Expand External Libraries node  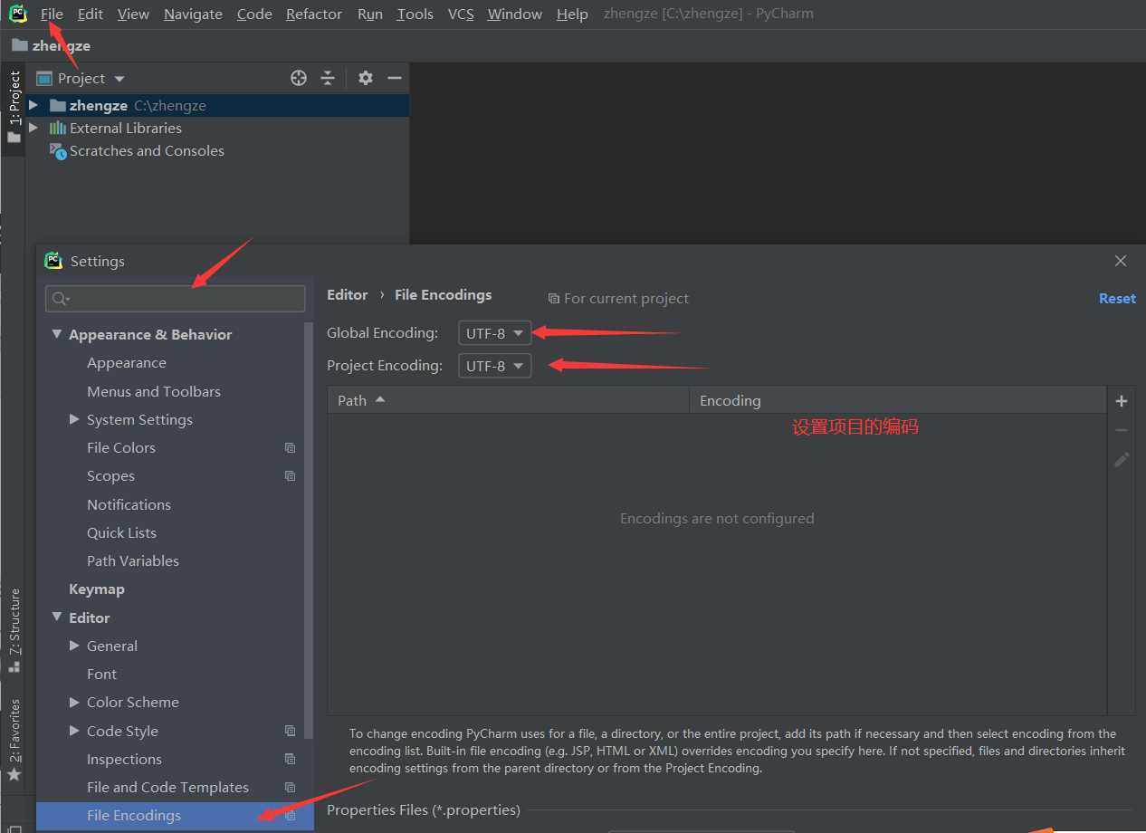click(x=33, y=128)
